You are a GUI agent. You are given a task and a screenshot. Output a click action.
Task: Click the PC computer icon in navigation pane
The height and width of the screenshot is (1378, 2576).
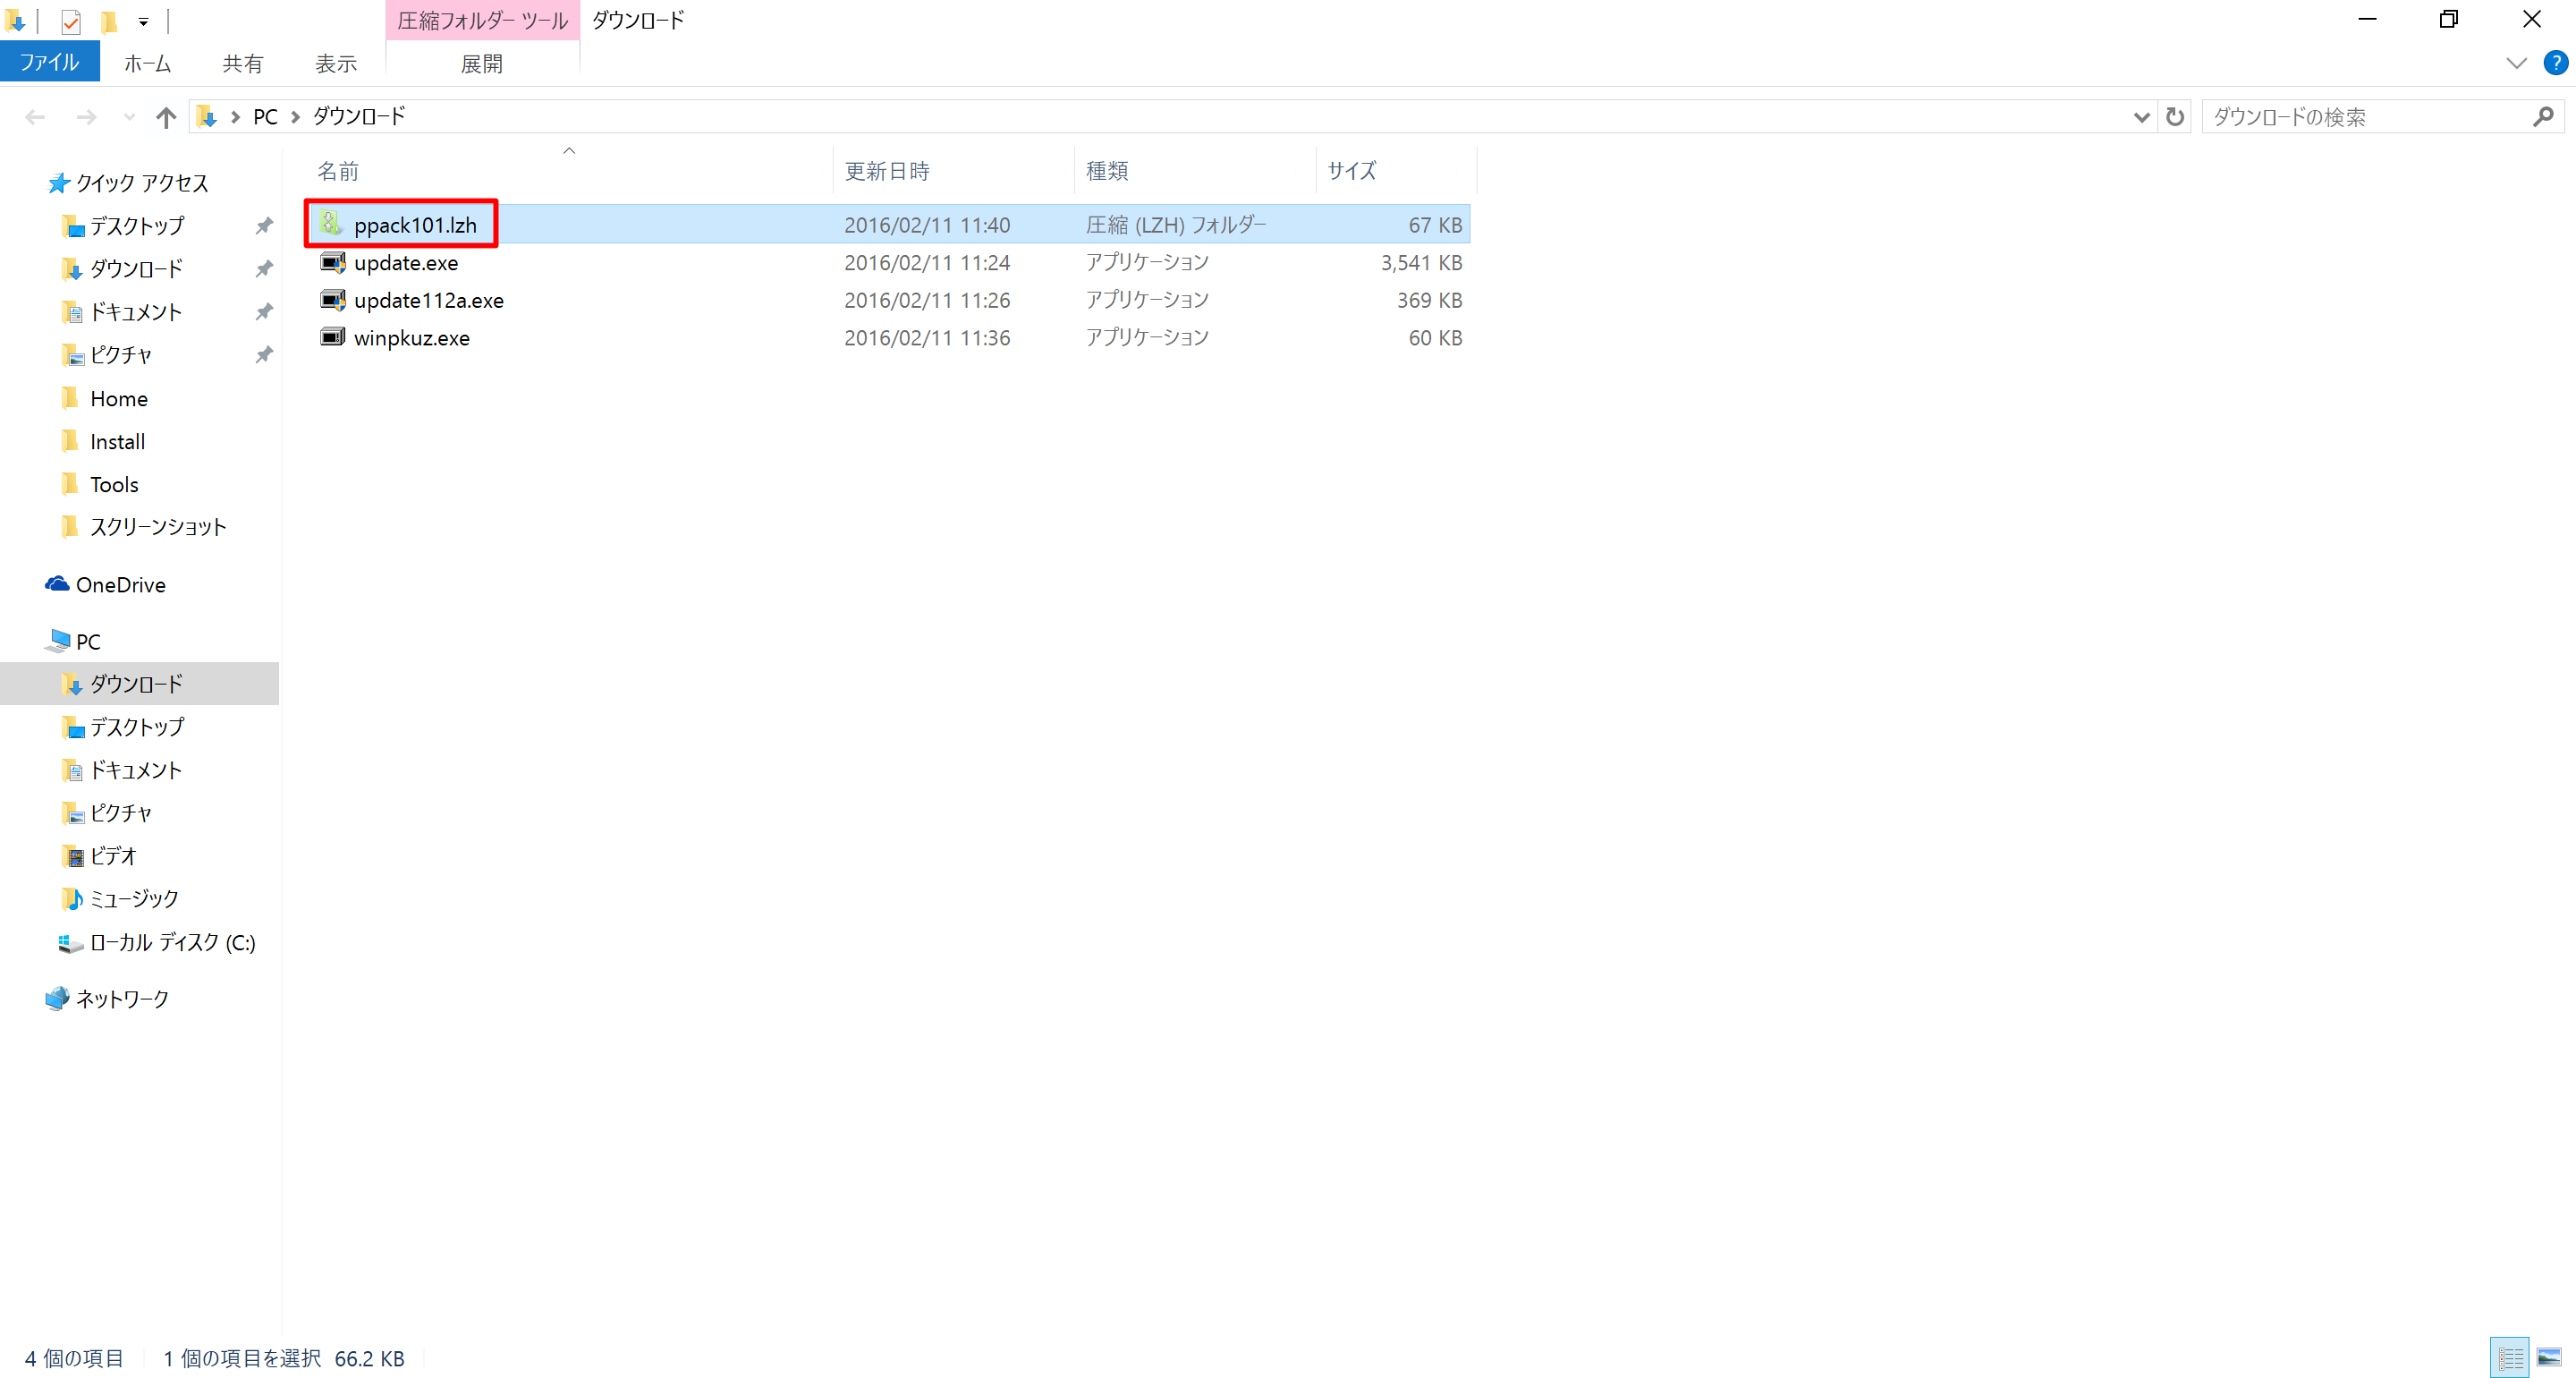(x=57, y=641)
